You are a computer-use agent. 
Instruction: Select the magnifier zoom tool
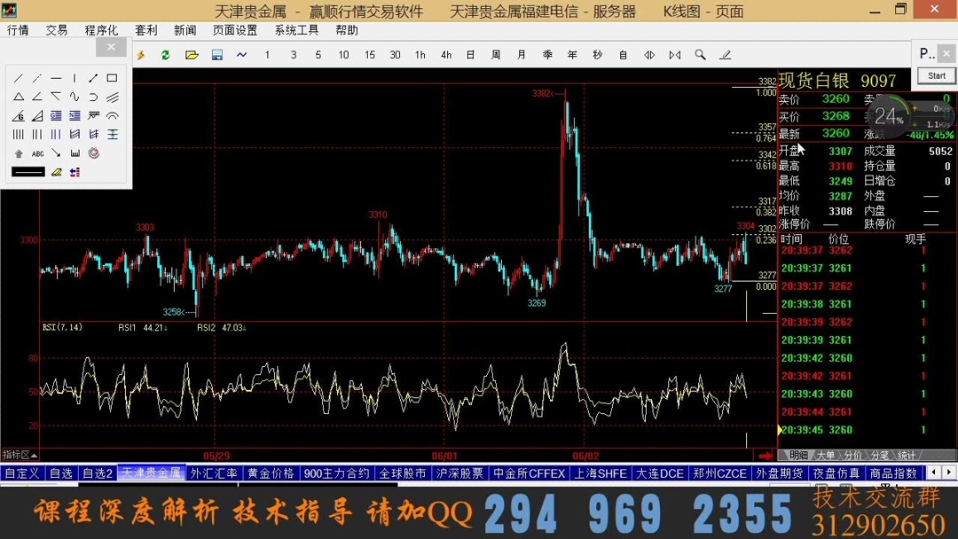pos(701,55)
